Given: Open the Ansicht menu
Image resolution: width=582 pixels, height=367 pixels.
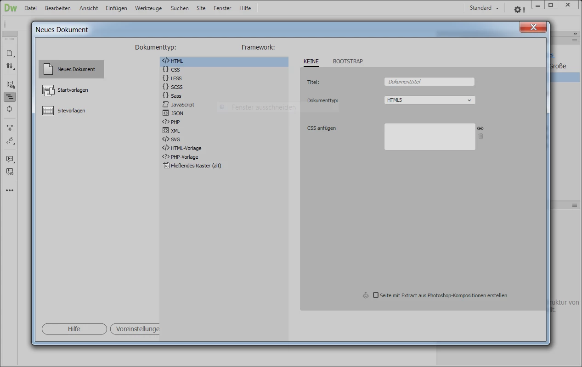Looking at the screenshot, I should (x=88, y=8).
